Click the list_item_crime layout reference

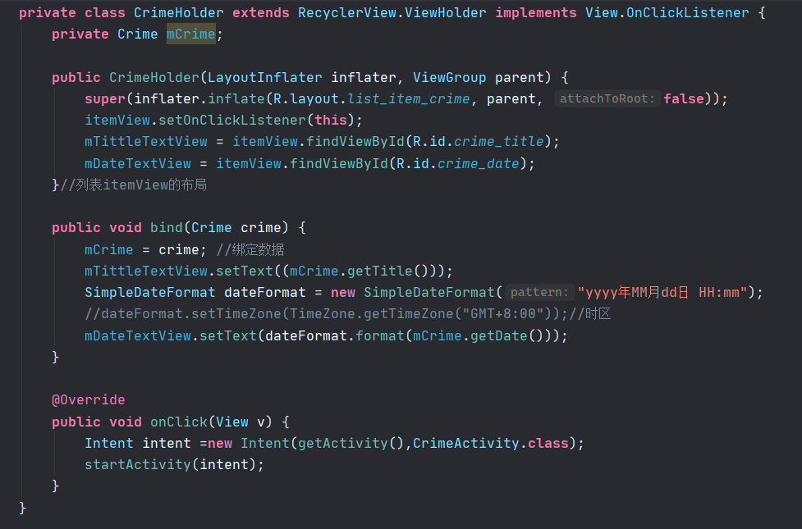pos(409,99)
